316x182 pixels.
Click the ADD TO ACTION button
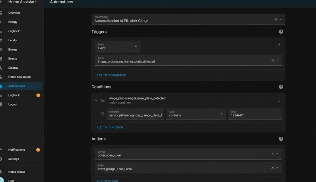[x=107, y=181]
